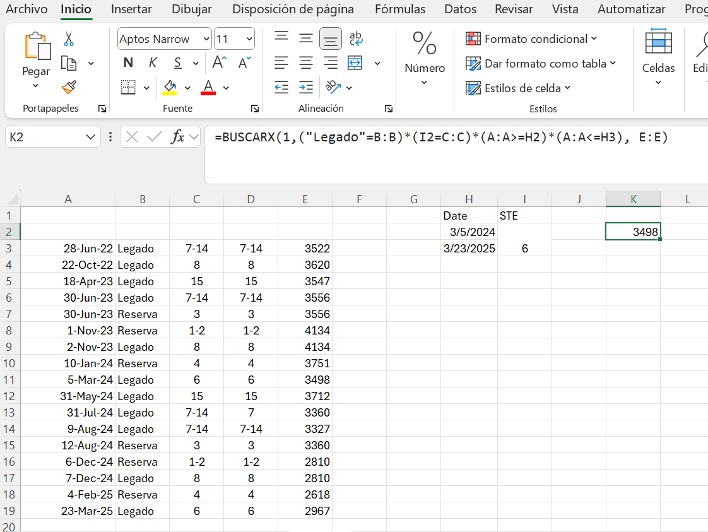This screenshot has width=708, height=532.
Task: Center text horizontally
Action: [x=305, y=62]
